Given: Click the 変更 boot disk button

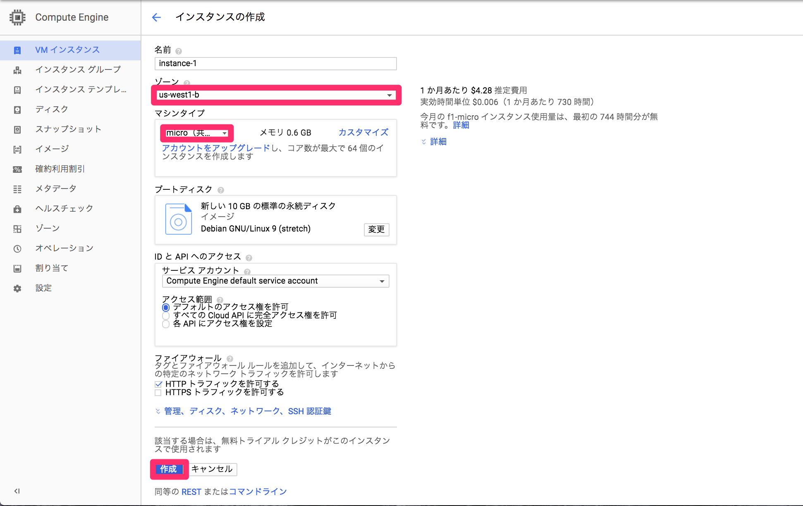Looking at the screenshot, I should click(x=377, y=229).
